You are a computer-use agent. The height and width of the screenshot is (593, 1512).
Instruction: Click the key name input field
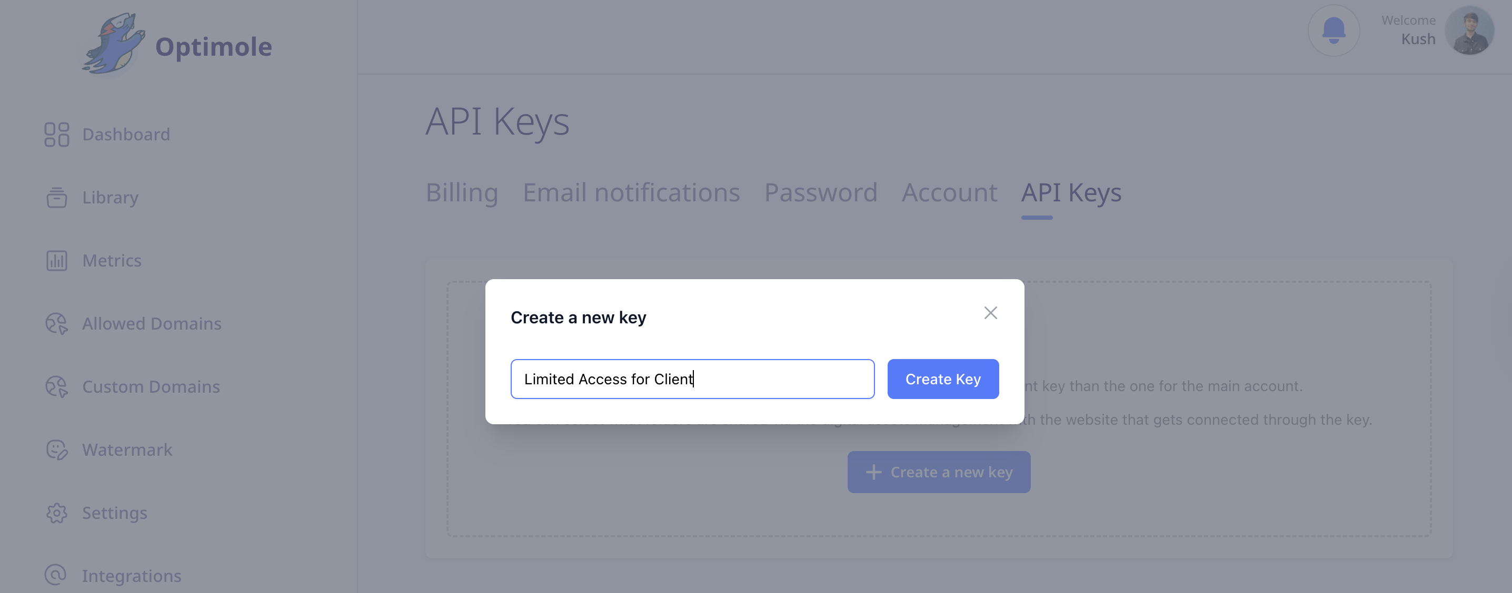(692, 379)
